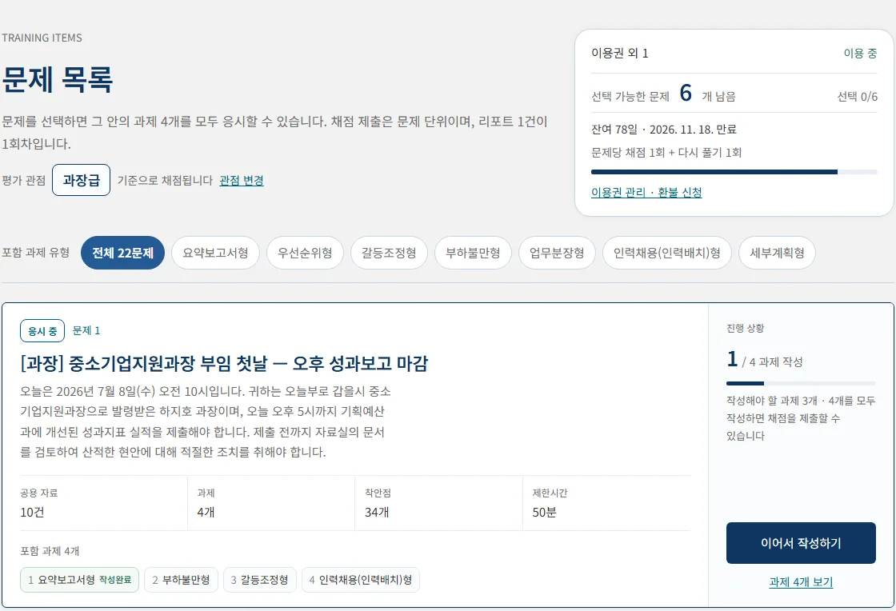Filter by 세부계획형 task type

(x=777, y=253)
